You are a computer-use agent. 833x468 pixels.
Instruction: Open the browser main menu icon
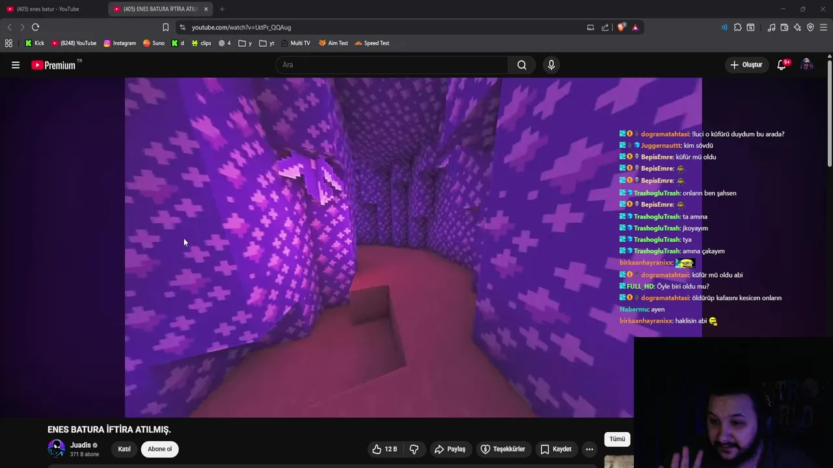click(823, 27)
